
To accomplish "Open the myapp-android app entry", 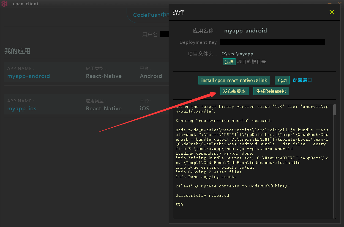I will [29, 76].
